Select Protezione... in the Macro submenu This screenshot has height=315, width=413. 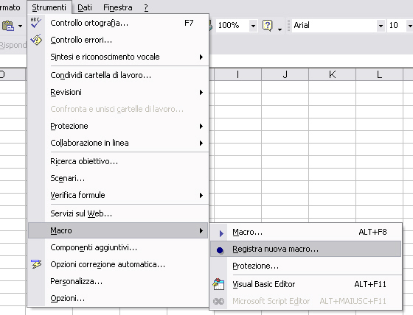[306, 266]
